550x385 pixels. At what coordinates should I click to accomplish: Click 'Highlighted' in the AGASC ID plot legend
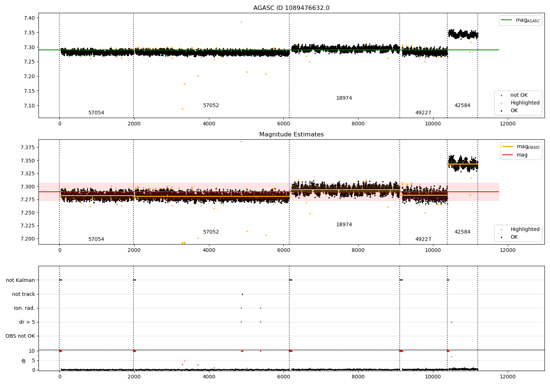(x=520, y=103)
